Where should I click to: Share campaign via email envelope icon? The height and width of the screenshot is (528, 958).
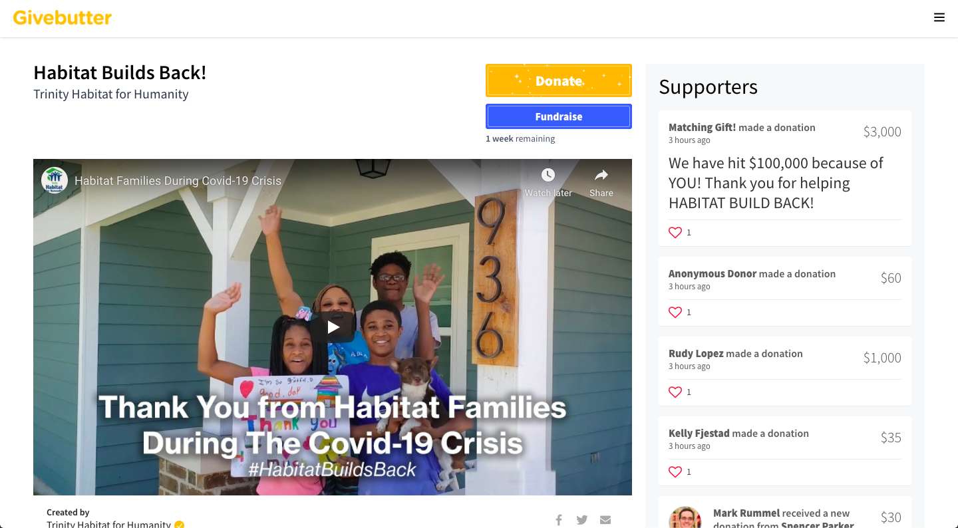tap(605, 520)
